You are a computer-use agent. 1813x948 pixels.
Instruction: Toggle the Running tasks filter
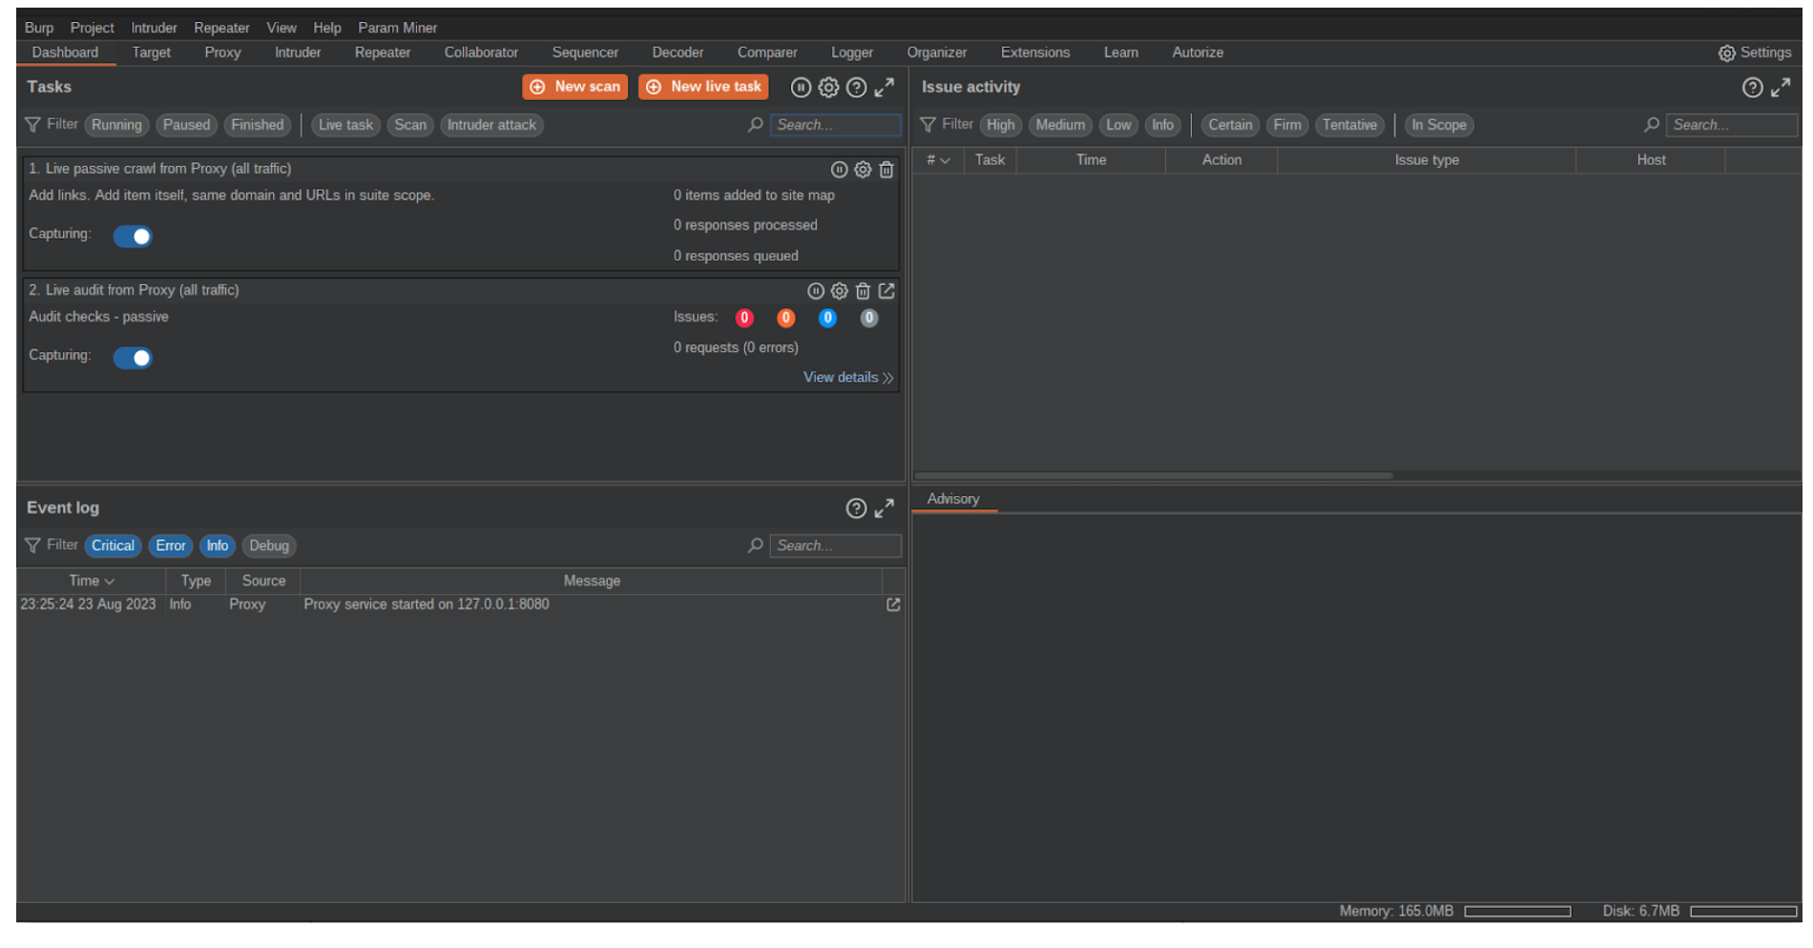coord(116,125)
